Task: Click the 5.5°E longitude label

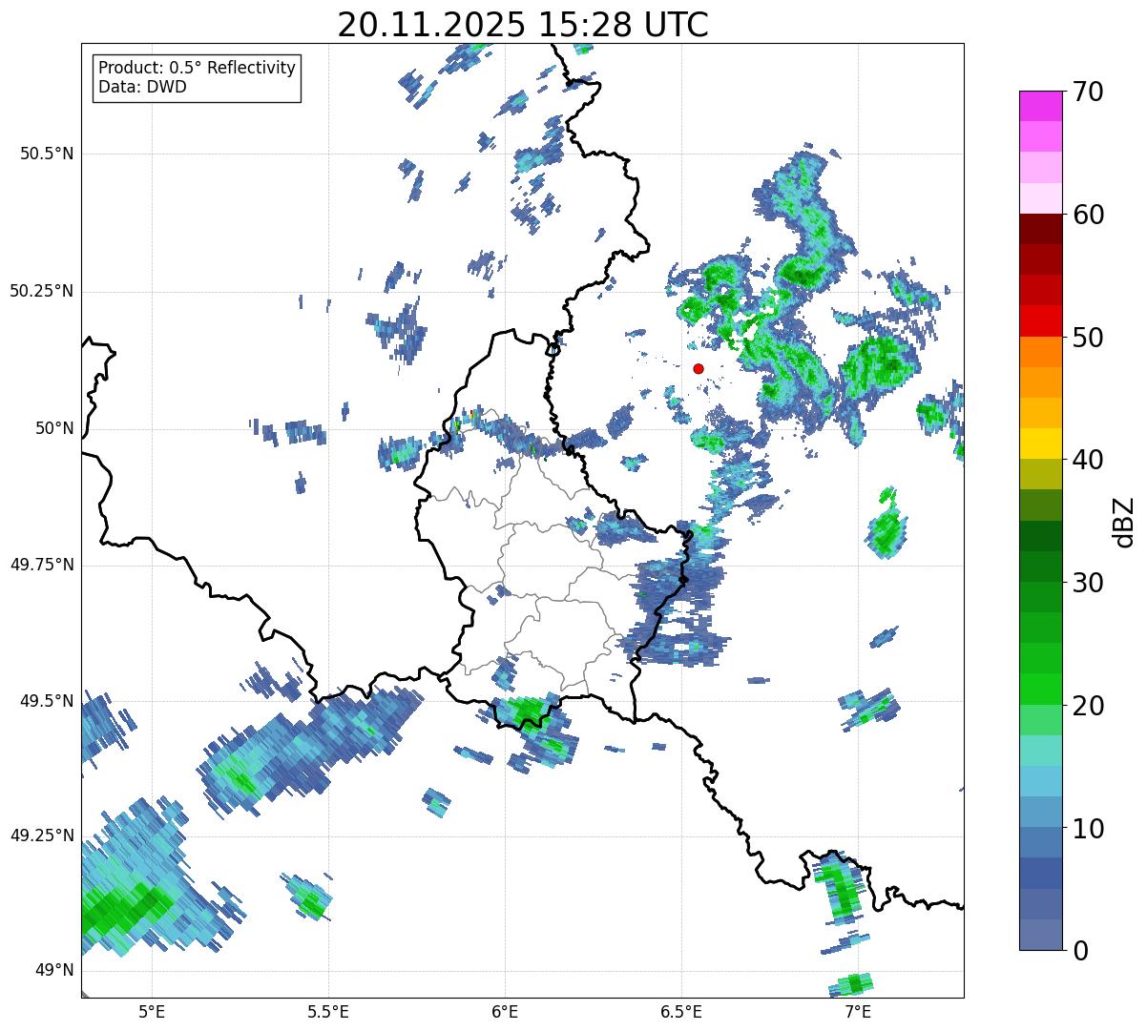Action: (x=328, y=1012)
